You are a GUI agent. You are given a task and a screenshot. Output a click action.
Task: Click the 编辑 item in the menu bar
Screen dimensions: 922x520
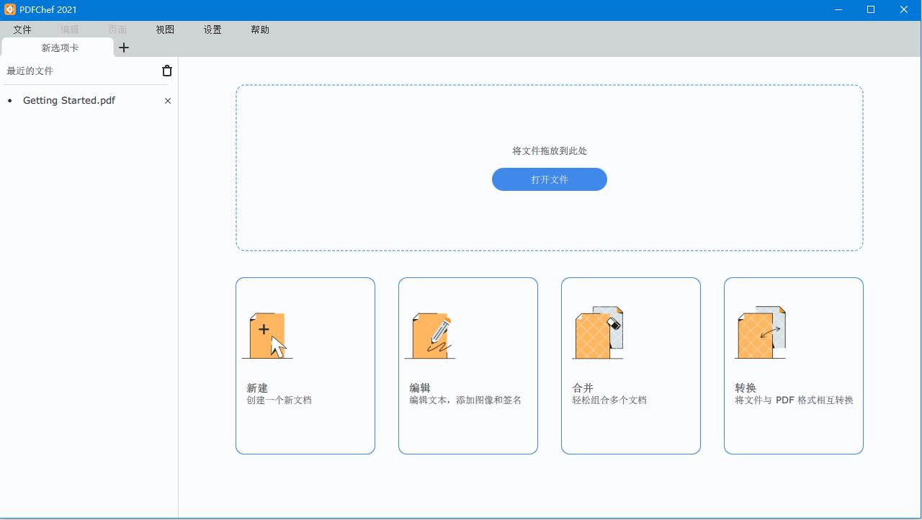point(70,30)
